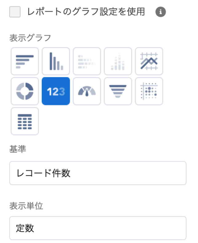Click the 基準 field label
Screen dimensions: 198x243
coord(18,149)
